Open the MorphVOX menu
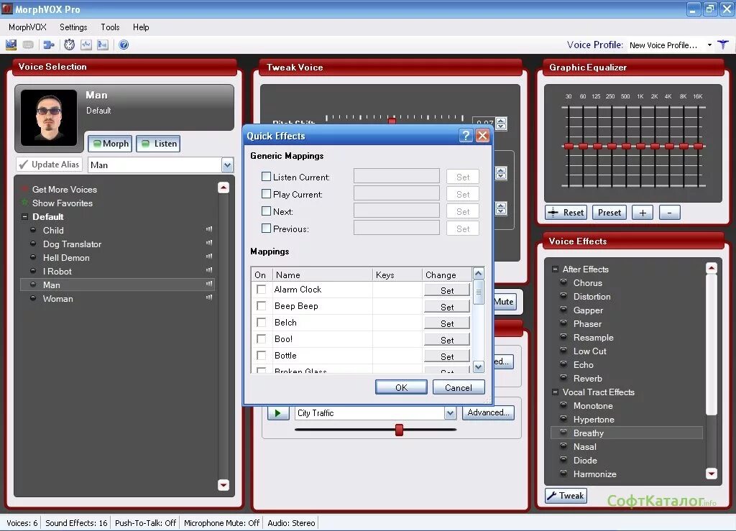This screenshot has height=531, width=736. (28, 27)
